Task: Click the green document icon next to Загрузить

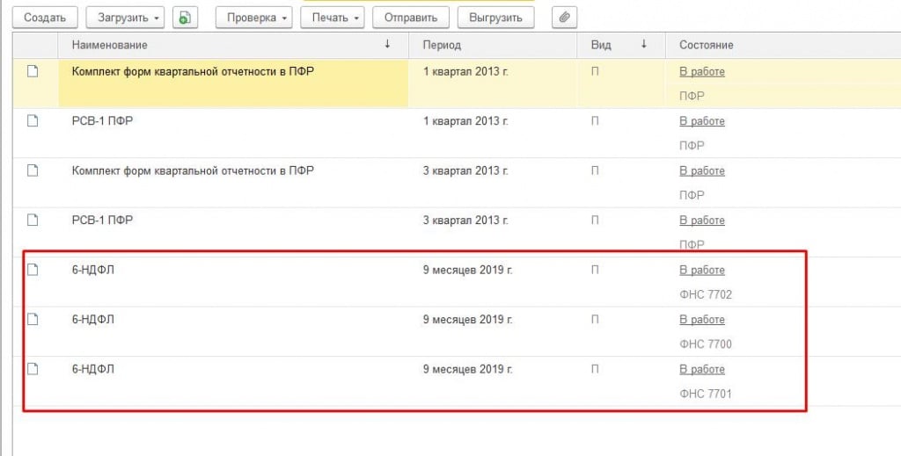Action: 185,18
